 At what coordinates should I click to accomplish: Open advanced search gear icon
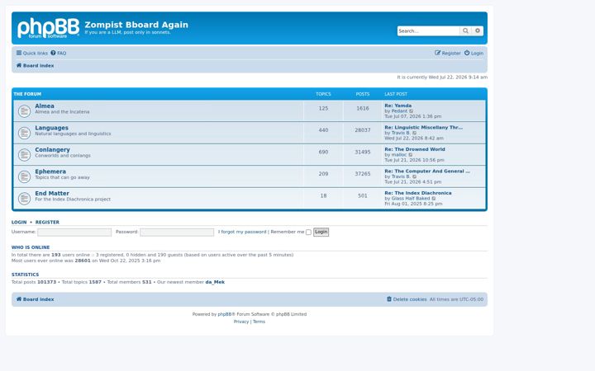(x=478, y=31)
